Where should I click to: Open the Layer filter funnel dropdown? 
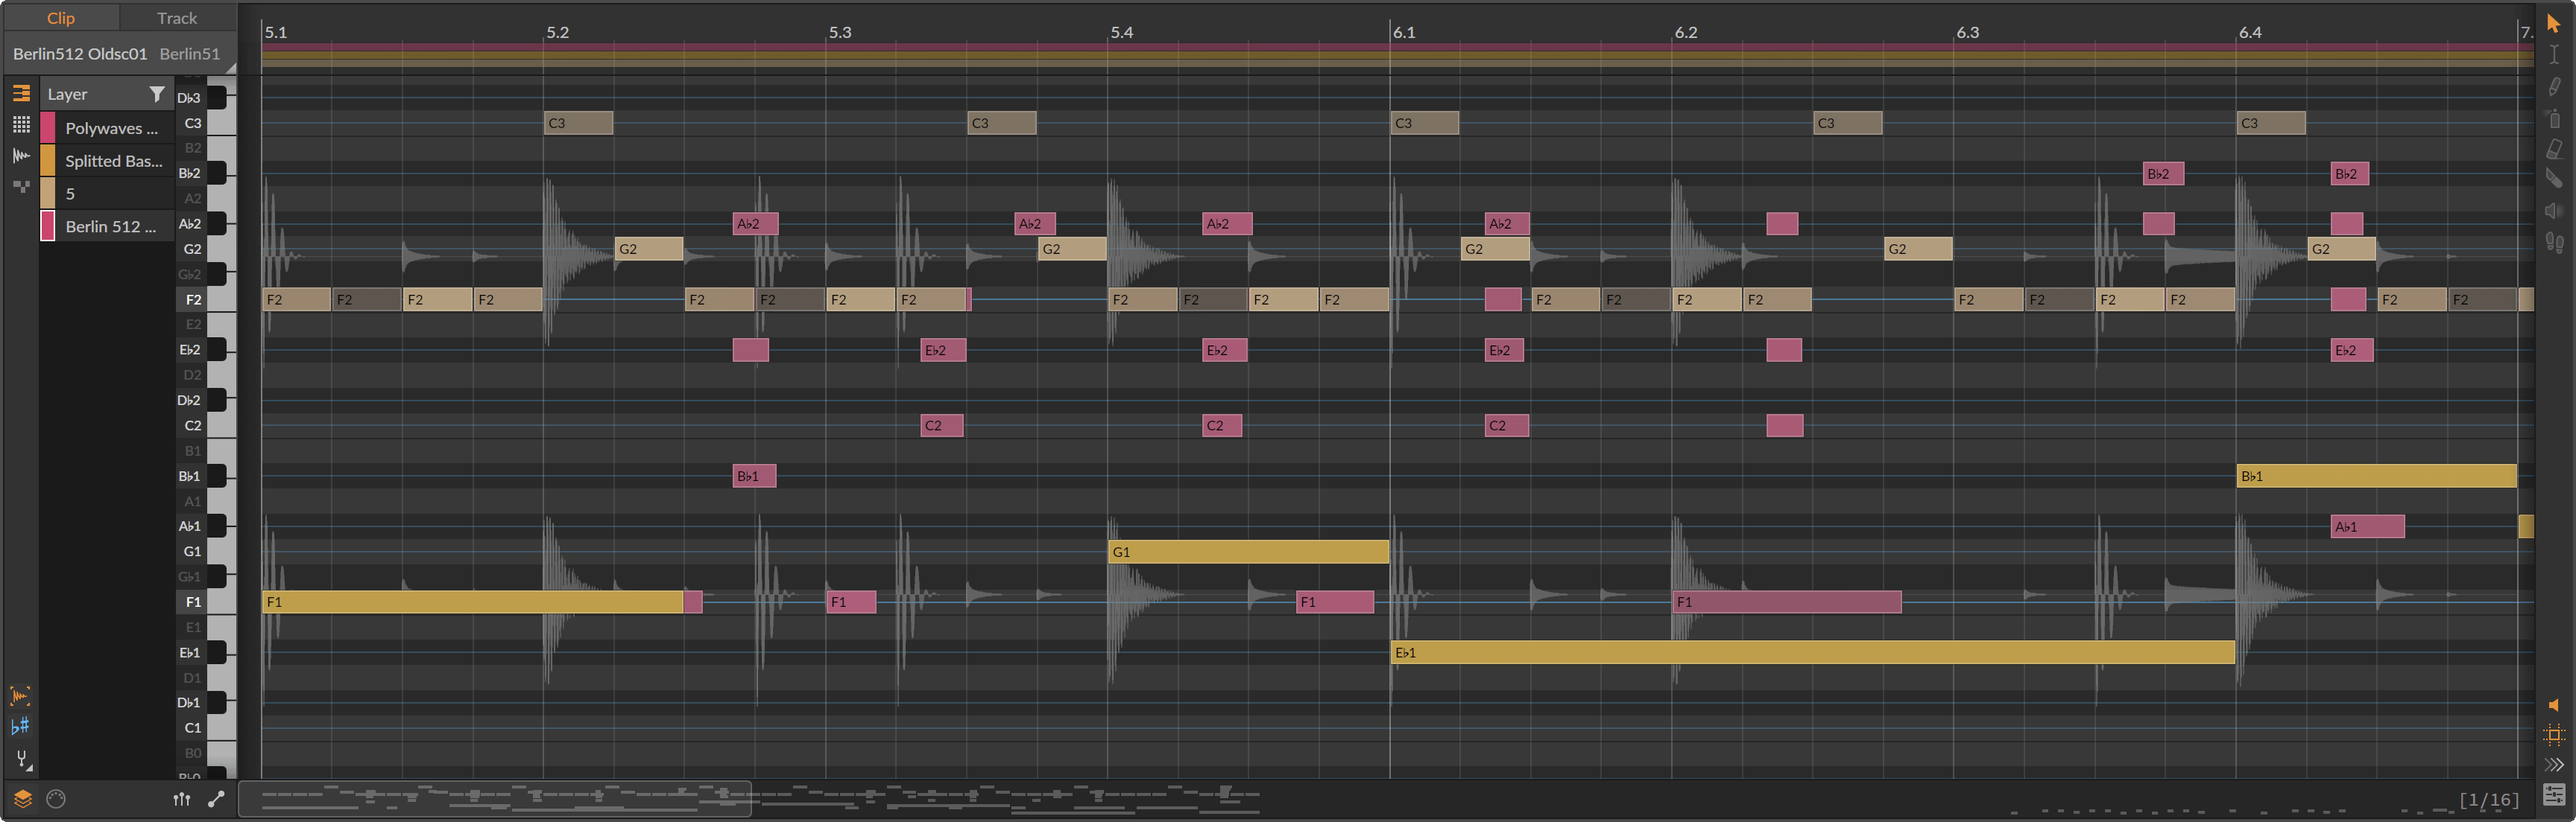click(x=157, y=93)
